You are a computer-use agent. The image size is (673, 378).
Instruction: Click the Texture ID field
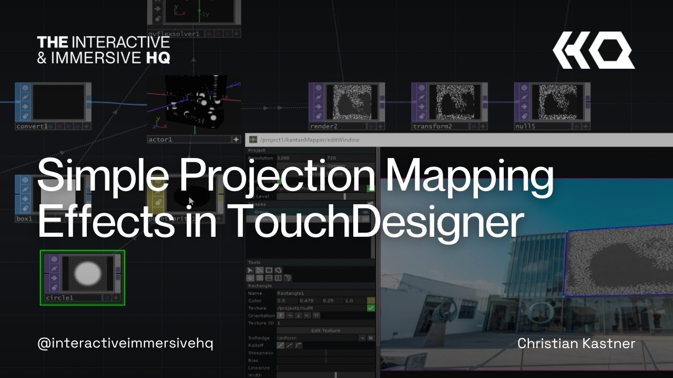326,323
